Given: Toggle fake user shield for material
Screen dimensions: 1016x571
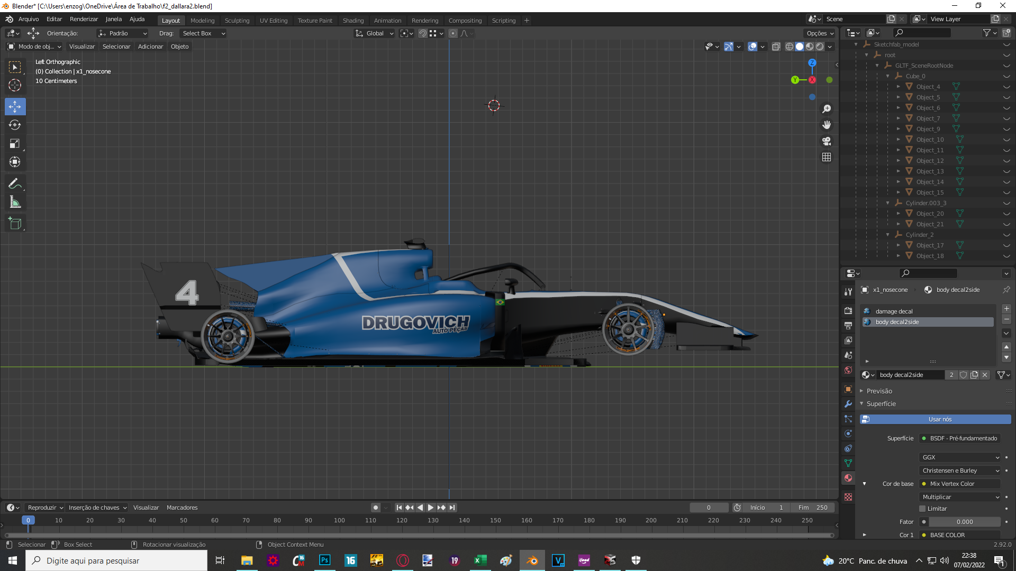Looking at the screenshot, I should (x=964, y=375).
